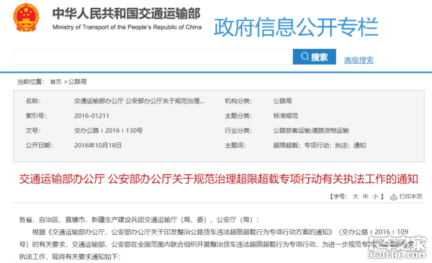Set font size to 大
Screen dimensions: 432x263
click(356, 196)
